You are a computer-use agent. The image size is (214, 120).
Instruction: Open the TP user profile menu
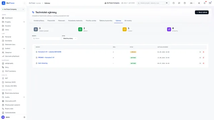[210, 3]
